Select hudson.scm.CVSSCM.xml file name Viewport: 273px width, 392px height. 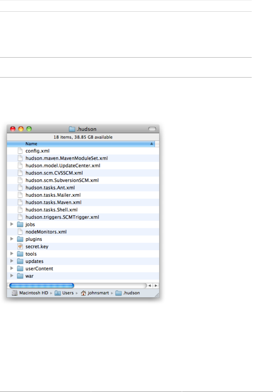coord(54,173)
